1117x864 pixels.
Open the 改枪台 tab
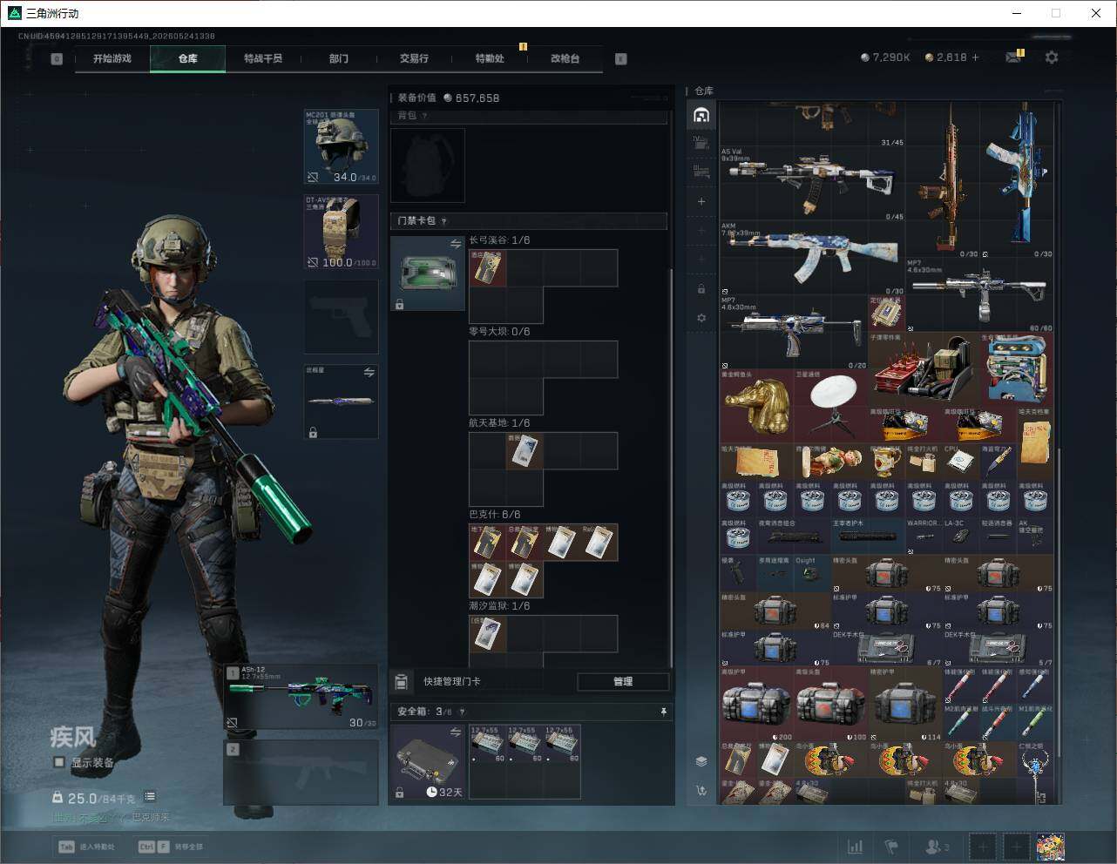(x=565, y=58)
